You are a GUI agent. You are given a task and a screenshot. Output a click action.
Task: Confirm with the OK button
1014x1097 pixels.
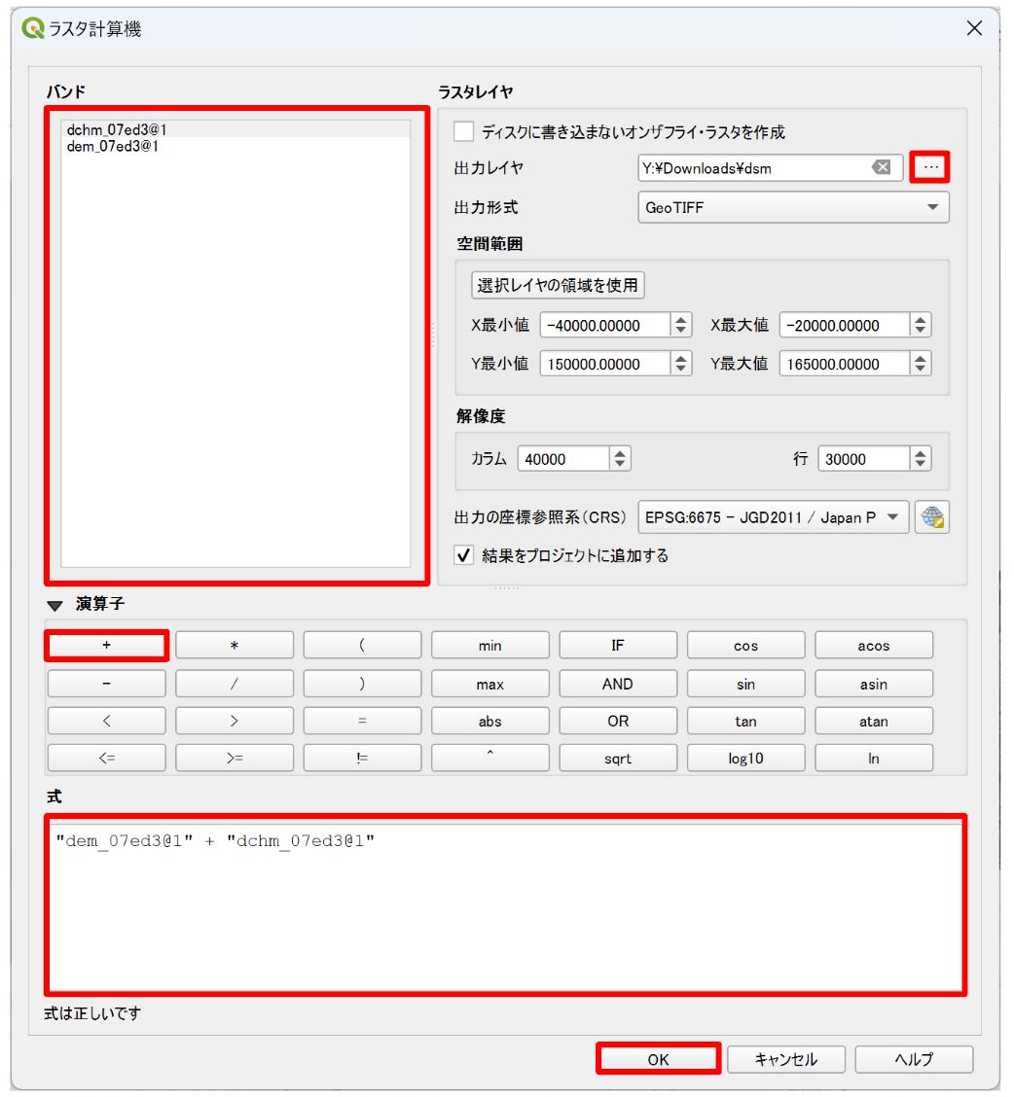pos(658,1058)
